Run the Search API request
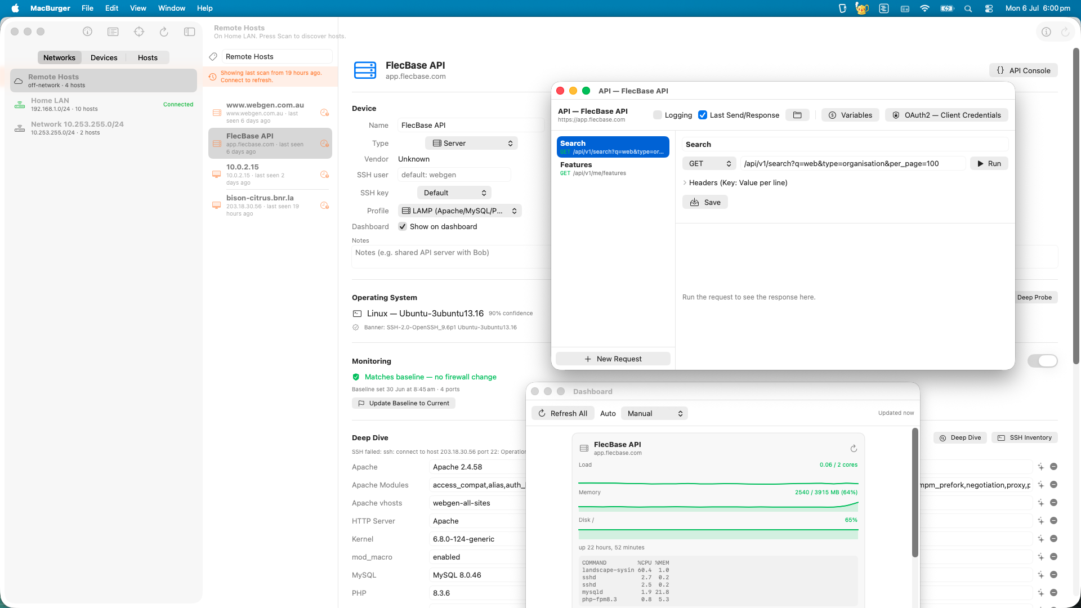This screenshot has height=608, width=1081. click(989, 163)
